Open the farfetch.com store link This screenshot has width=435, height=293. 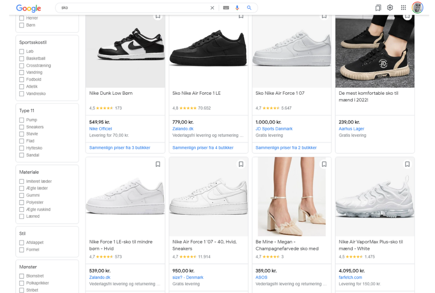coord(350,277)
